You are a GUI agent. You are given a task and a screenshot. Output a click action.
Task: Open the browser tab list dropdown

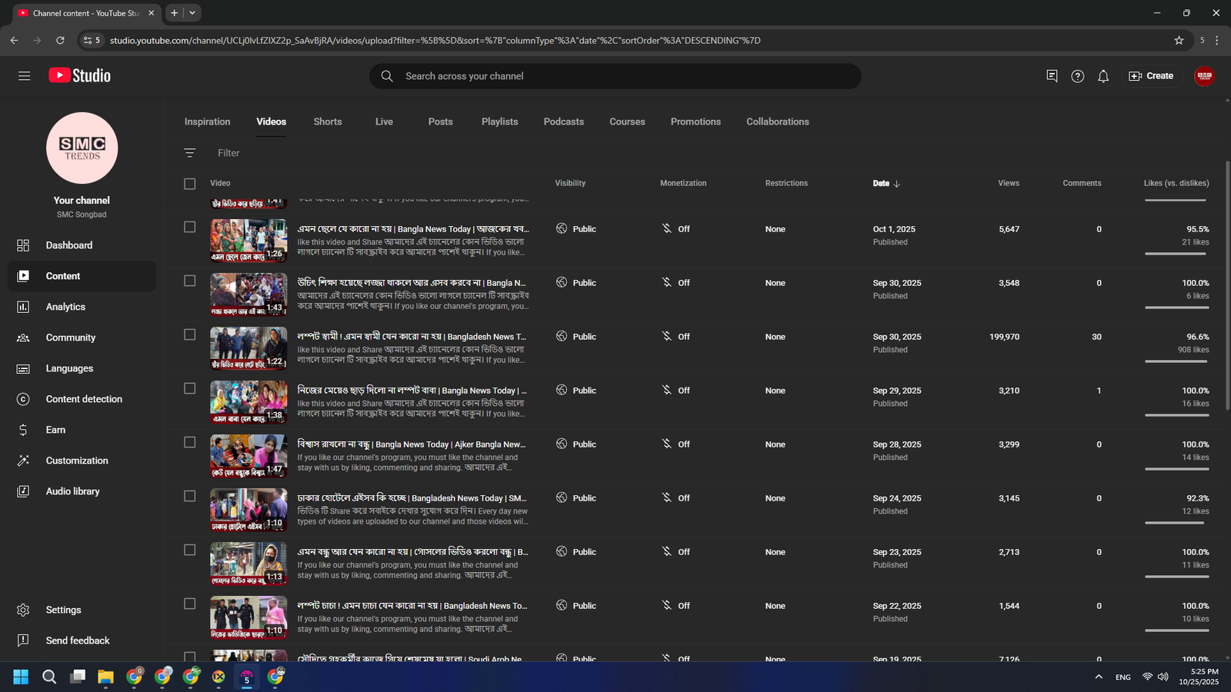click(x=192, y=13)
